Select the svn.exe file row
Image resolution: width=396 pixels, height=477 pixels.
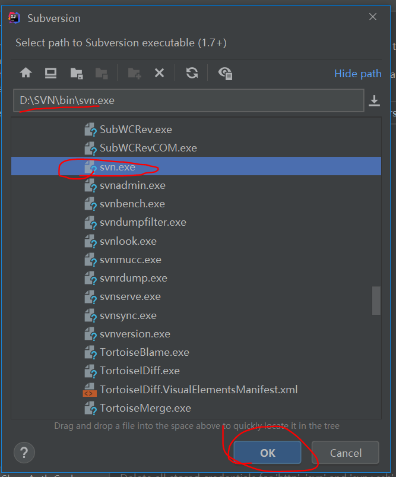click(x=196, y=166)
